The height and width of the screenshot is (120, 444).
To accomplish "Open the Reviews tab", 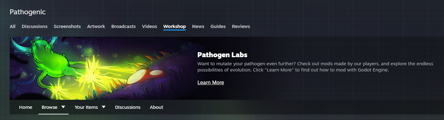I will coord(241,26).
